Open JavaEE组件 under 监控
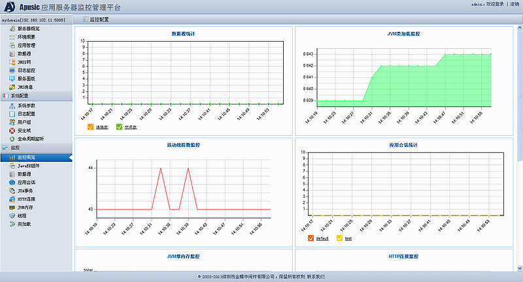Viewport: 523px width, 282px height. click(x=28, y=166)
